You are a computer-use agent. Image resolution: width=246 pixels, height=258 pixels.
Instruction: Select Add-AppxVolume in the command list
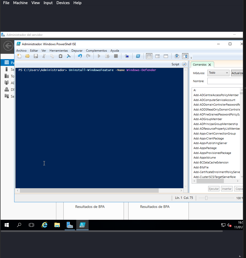pyautogui.click(x=205, y=158)
